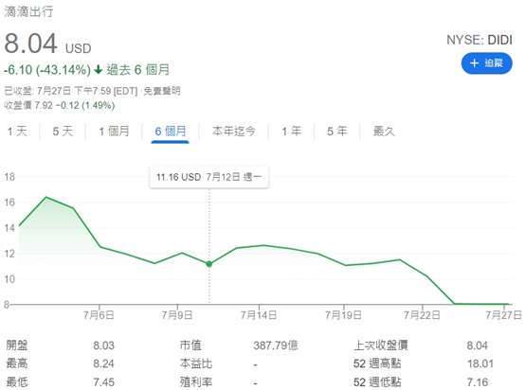This screenshot has width=525, height=390.
Task: Click the 殖利率 label
Action: (196, 382)
